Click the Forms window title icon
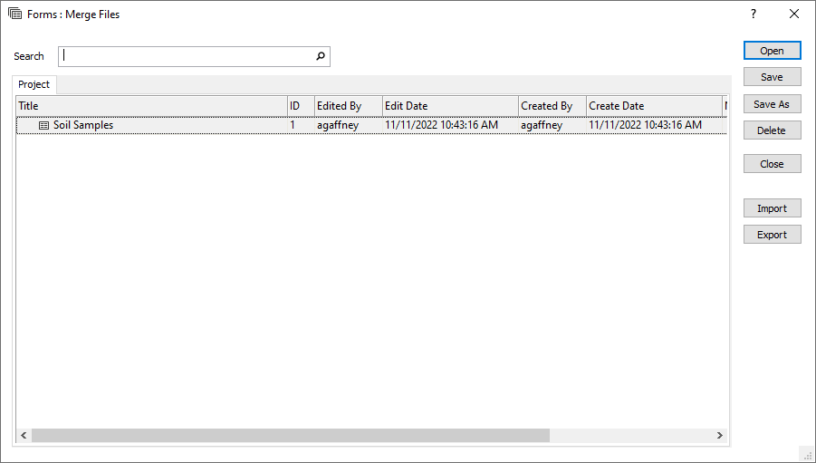816x463 pixels. (14, 14)
